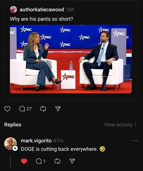The width and height of the screenshot is (143, 171).
Task: Open authorkatiecawood profile from username
Action: pyautogui.click(x=42, y=10)
